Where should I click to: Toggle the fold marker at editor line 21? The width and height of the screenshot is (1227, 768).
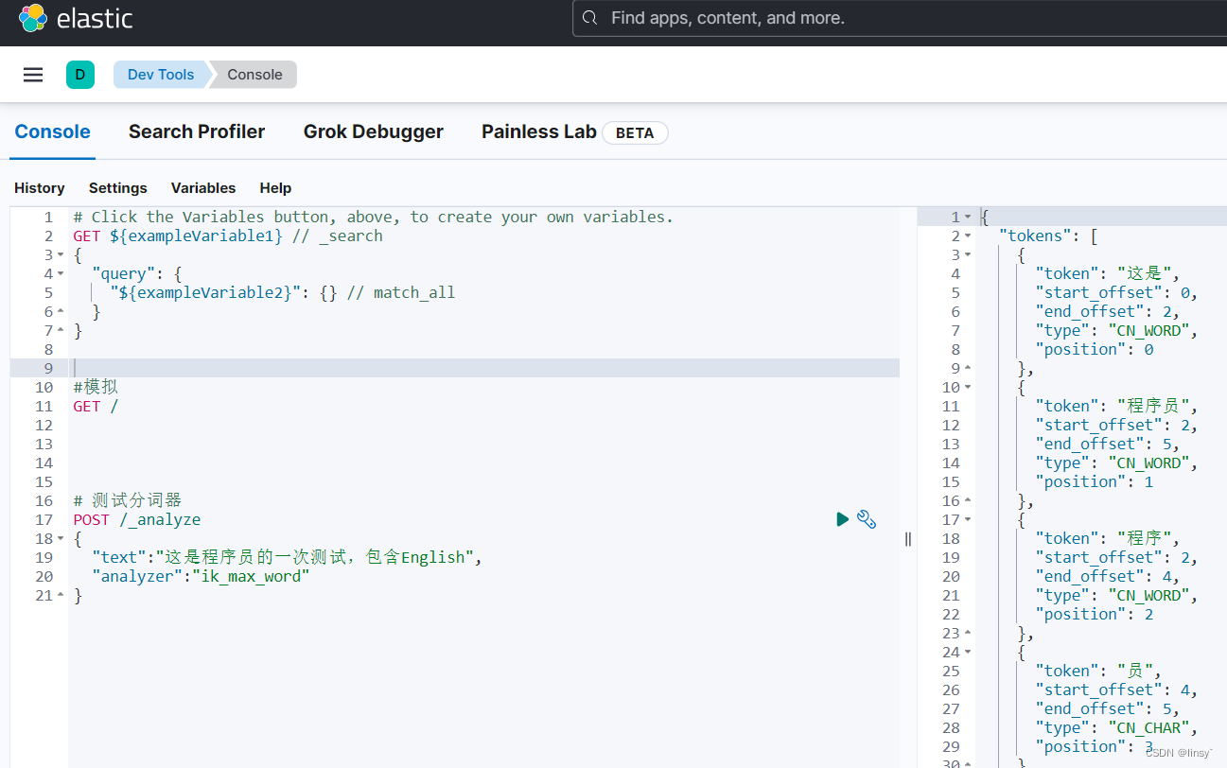(x=61, y=596)
